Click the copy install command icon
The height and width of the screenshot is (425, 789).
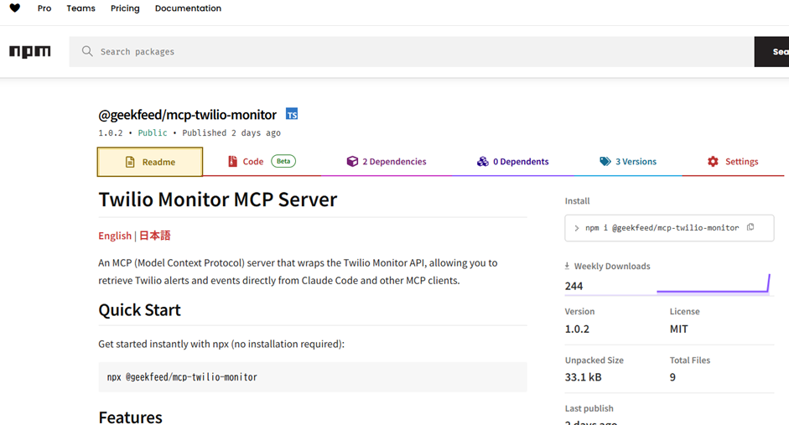pos(750,227)
